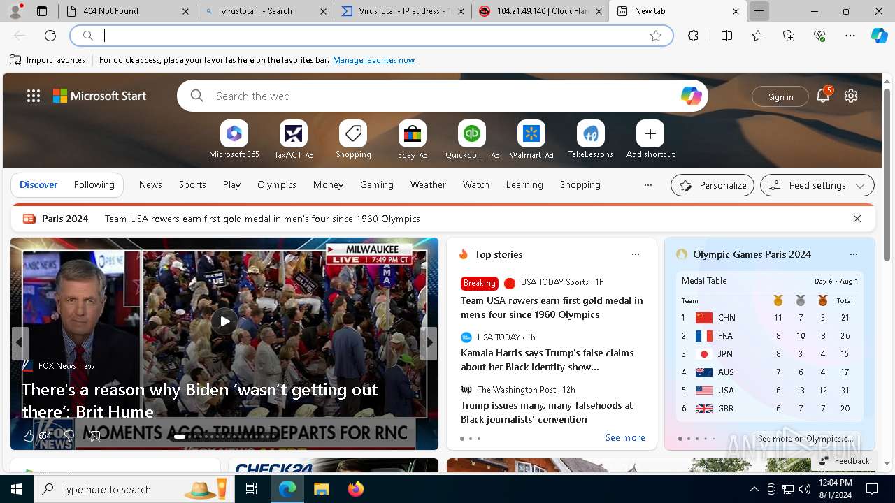Open the Microsoft 365 shortcut
The height and width of the screenshot is (503, 895).
tap(234, 140)
